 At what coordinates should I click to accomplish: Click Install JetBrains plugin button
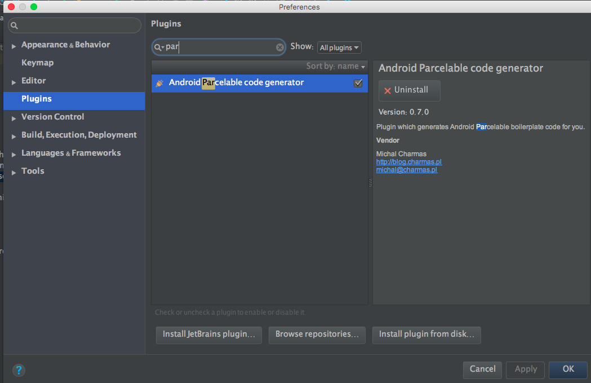pyautogui.click(x=209, y=334)
